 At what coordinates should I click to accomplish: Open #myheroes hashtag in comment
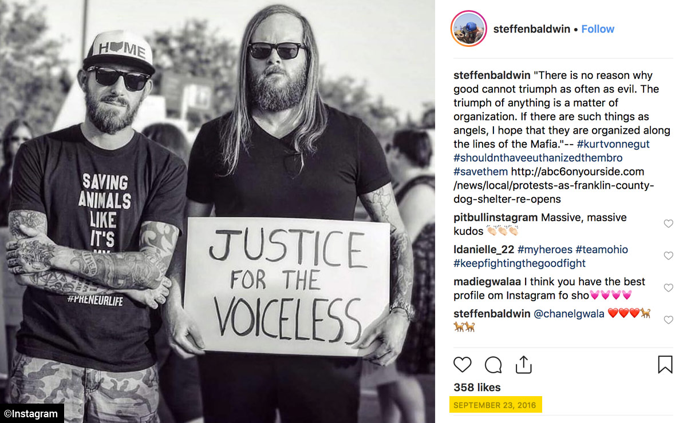544,249
